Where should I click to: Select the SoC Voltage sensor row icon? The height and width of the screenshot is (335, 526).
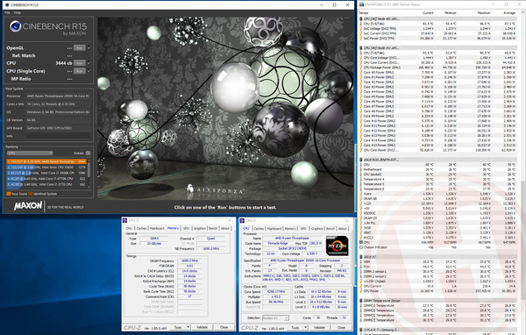click(x=361, y=29)
